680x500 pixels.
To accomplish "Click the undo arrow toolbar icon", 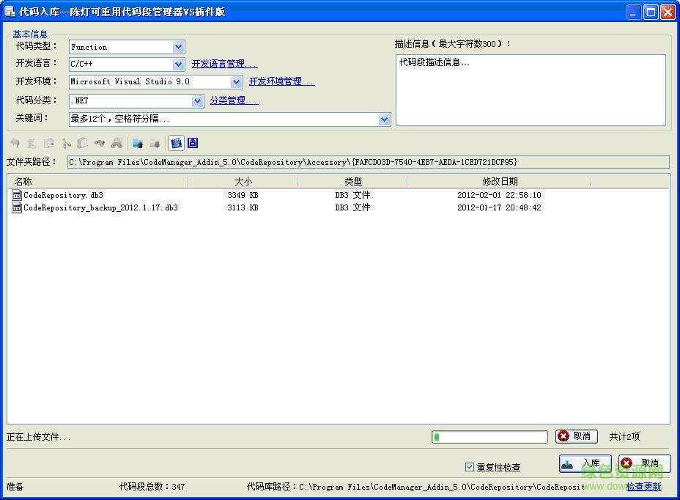I will 15,143.
